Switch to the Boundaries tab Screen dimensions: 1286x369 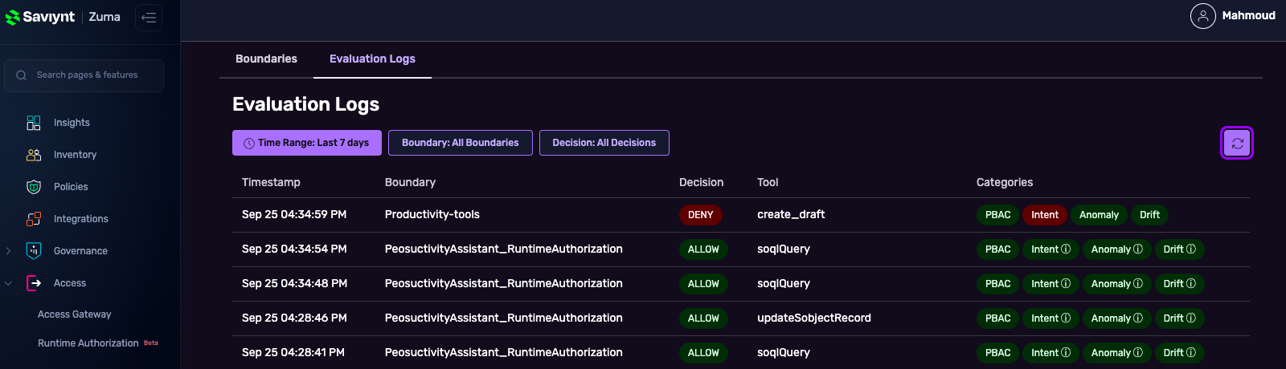tap(266, 59)
